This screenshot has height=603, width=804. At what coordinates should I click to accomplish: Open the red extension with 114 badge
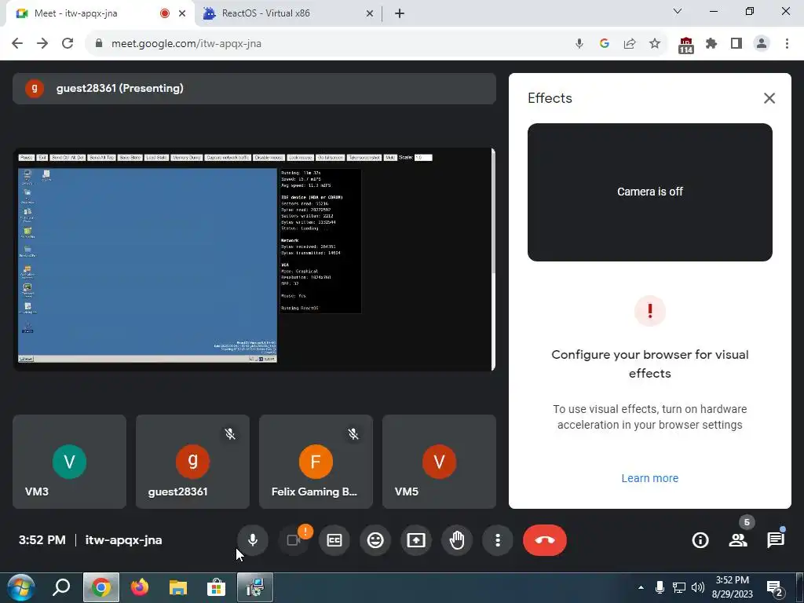click(x=686, y=45)
